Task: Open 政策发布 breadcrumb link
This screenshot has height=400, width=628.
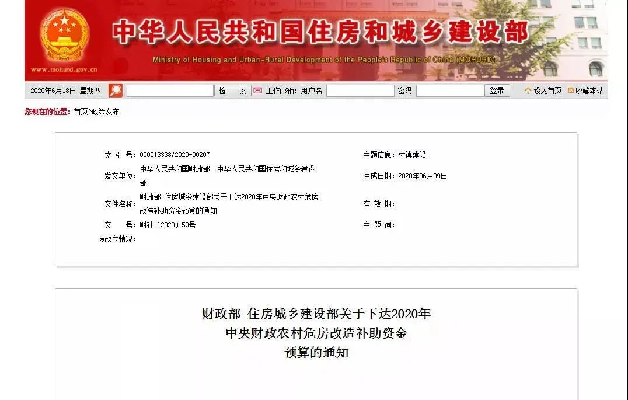Action: pos(105,112)
